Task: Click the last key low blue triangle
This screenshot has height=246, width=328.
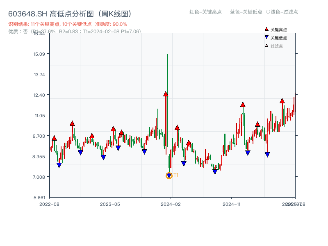Action: coord(267,155)
